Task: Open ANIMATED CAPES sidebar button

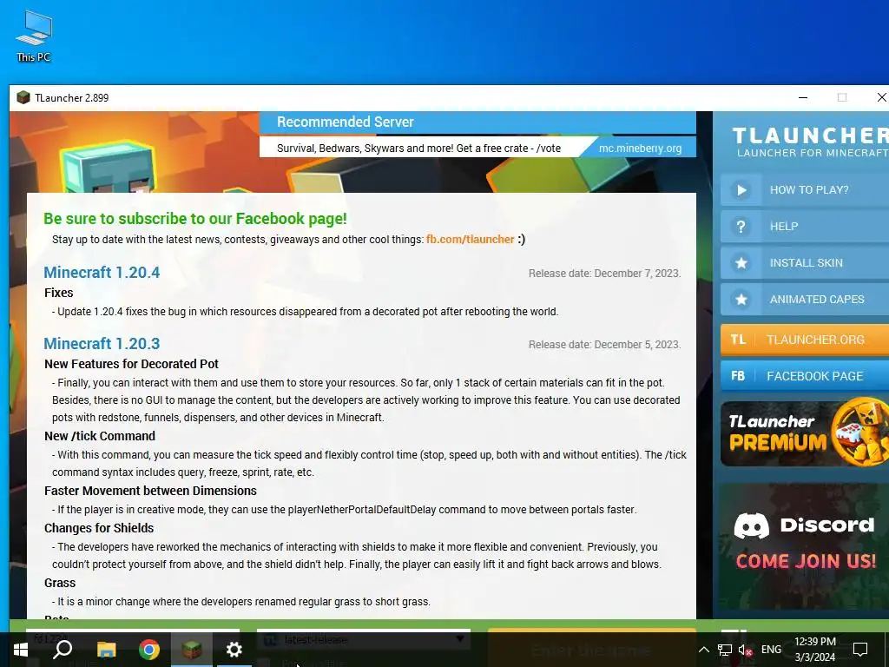Action: tap(805, 300)
